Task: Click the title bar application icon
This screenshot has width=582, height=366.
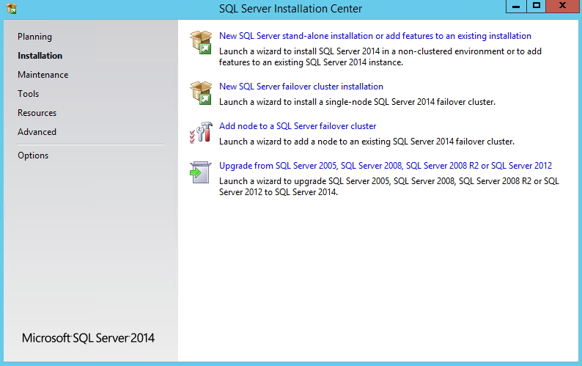Action: tap(11, 8)
